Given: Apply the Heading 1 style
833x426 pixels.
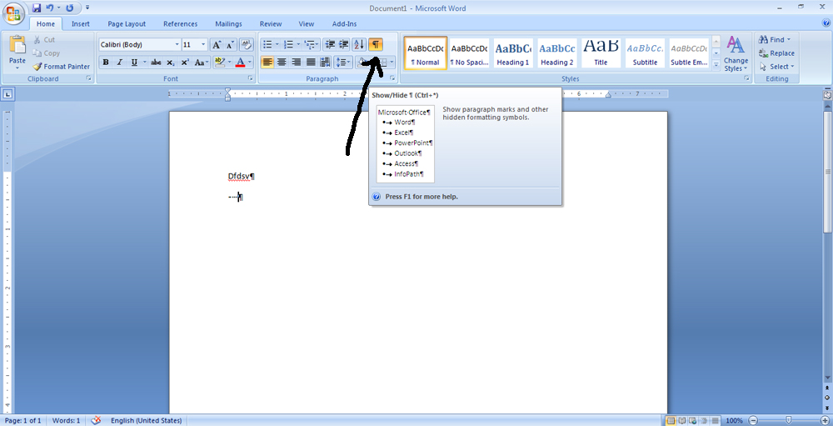Looking at the screenshot, I should (x=512, y=53).
